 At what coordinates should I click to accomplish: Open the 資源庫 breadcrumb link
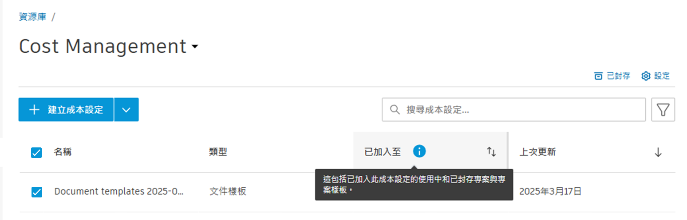click(x=32, y=17)
